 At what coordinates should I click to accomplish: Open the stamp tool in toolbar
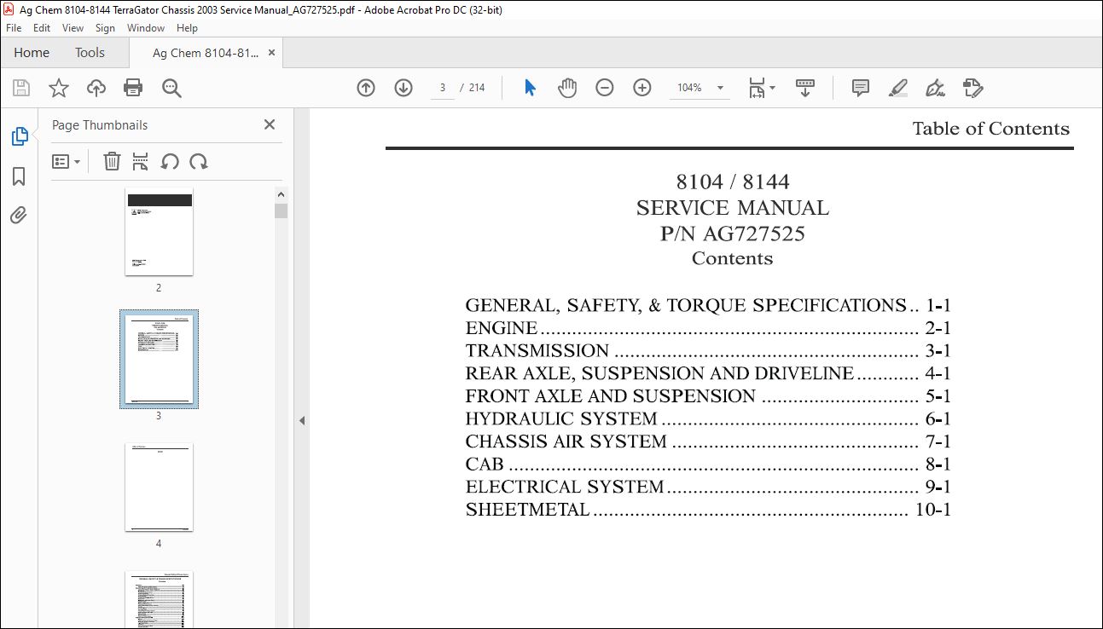tap(973, 88)
